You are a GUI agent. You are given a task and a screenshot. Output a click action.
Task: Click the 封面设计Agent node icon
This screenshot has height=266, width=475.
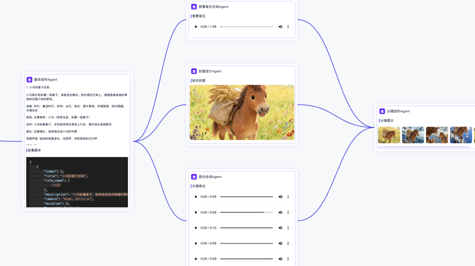tap(194, 71)
